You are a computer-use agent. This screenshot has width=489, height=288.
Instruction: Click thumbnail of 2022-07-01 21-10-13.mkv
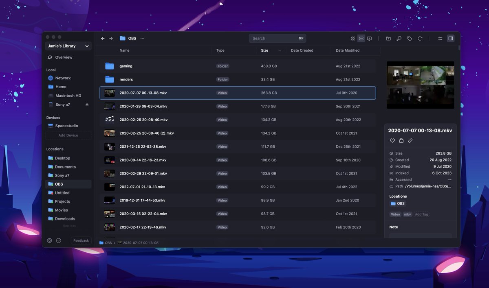tap(110, 187)
